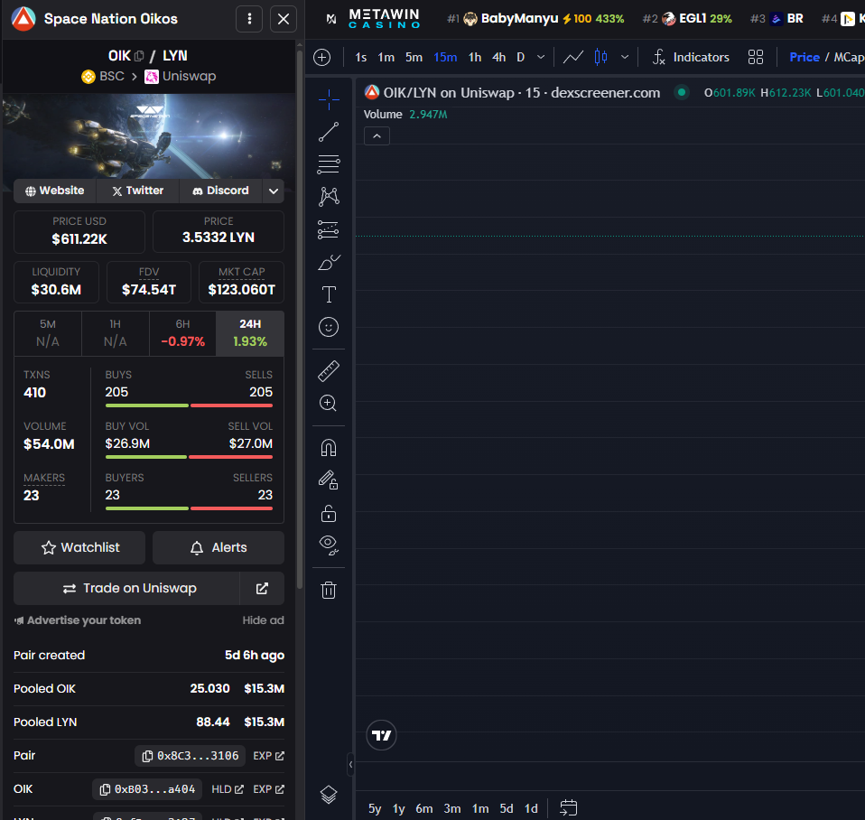Toggle lock all drawing tools
This screenshot has width=865, height=820.
click(x=329, y=513)
